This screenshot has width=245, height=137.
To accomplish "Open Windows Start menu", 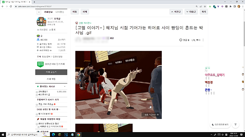I will [3, 135].
